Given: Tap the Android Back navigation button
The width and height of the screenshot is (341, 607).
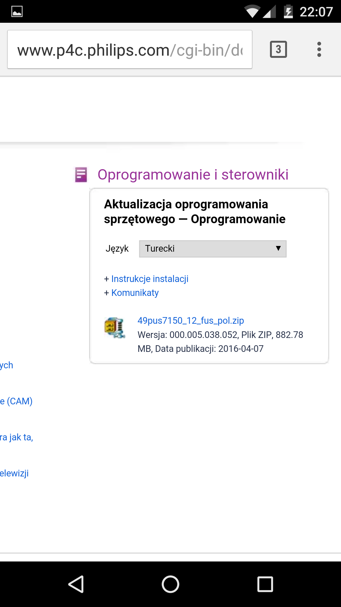Looking at the screenshot, I should pos(76,584).
